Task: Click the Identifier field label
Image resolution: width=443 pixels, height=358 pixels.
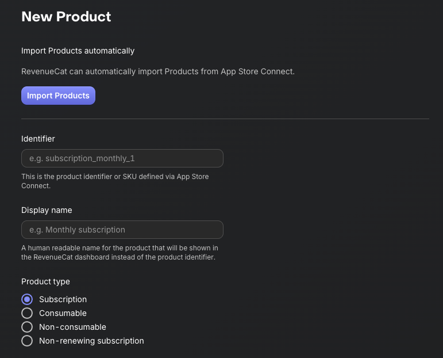Action: [38, 139]
